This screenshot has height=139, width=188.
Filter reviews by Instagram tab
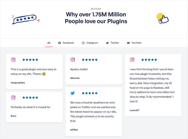[x=90, y=43]
